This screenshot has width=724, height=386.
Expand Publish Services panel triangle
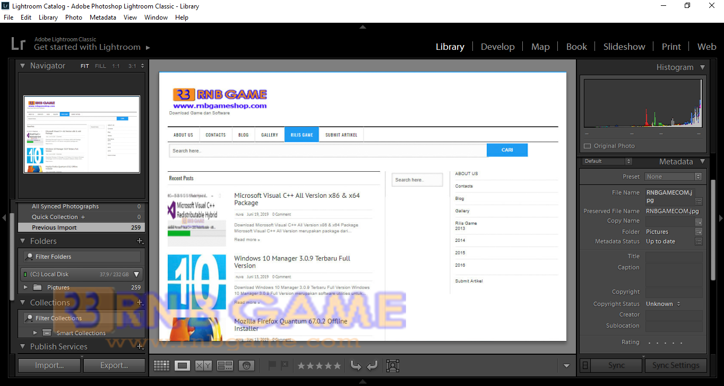23,347
